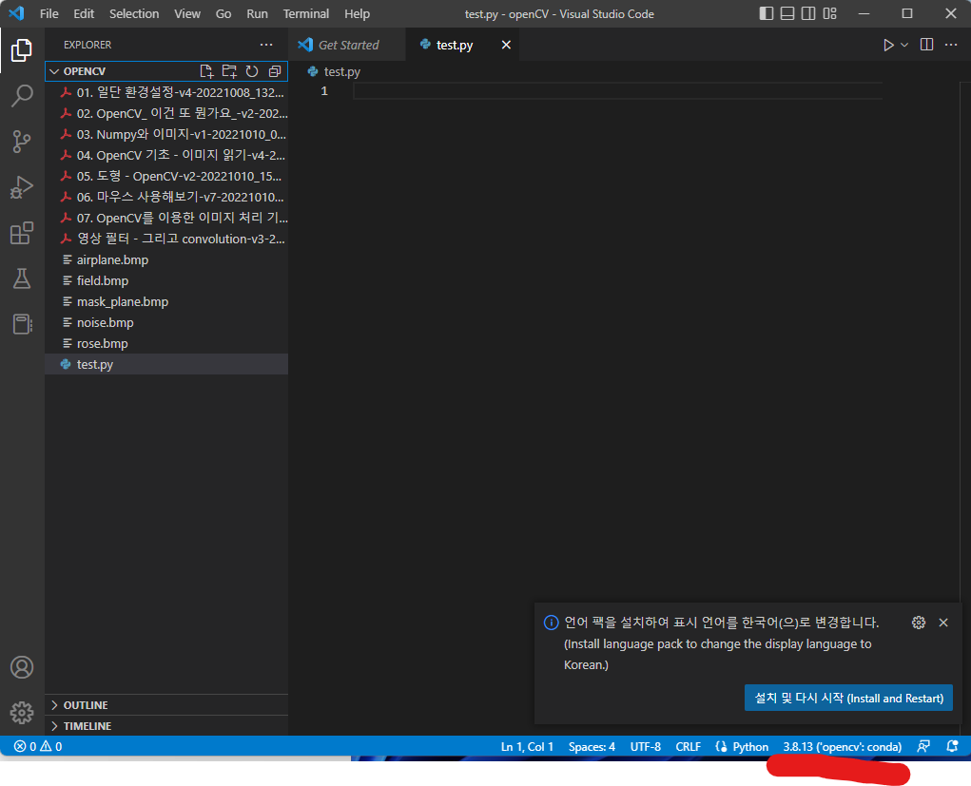Expand the OUTLINE section
971x786 pixels.
pos(166,705)
